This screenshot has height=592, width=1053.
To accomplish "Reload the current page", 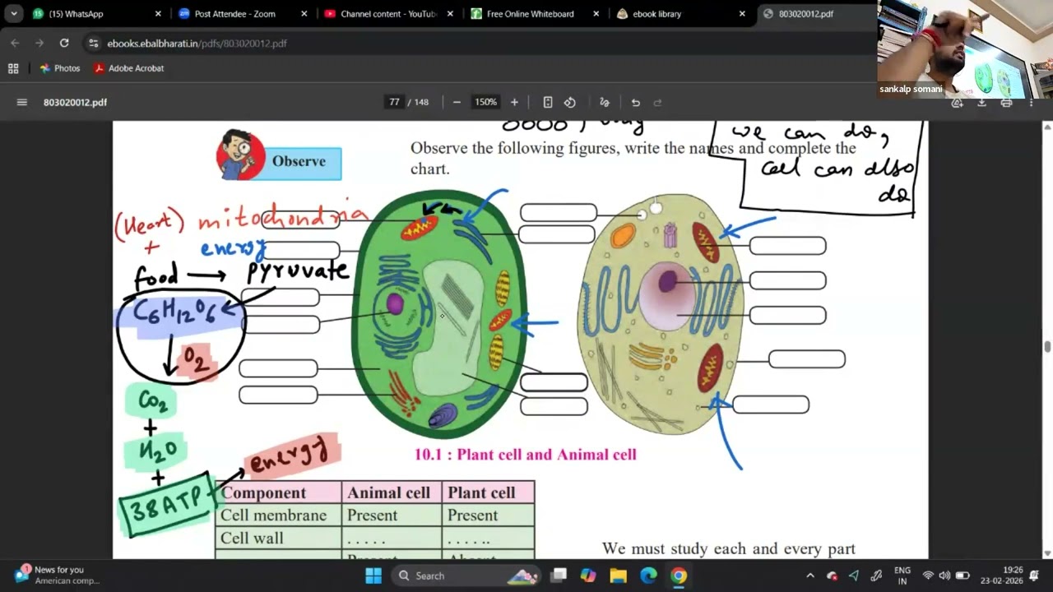I will [64, 43].
